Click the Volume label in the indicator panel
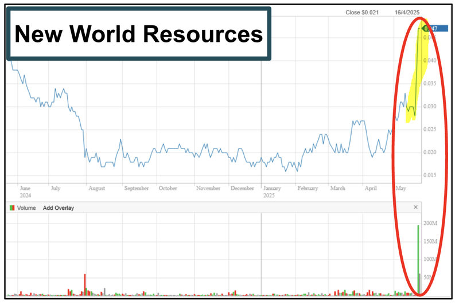The height and width of the screenshot is (305, 459). 26,208
